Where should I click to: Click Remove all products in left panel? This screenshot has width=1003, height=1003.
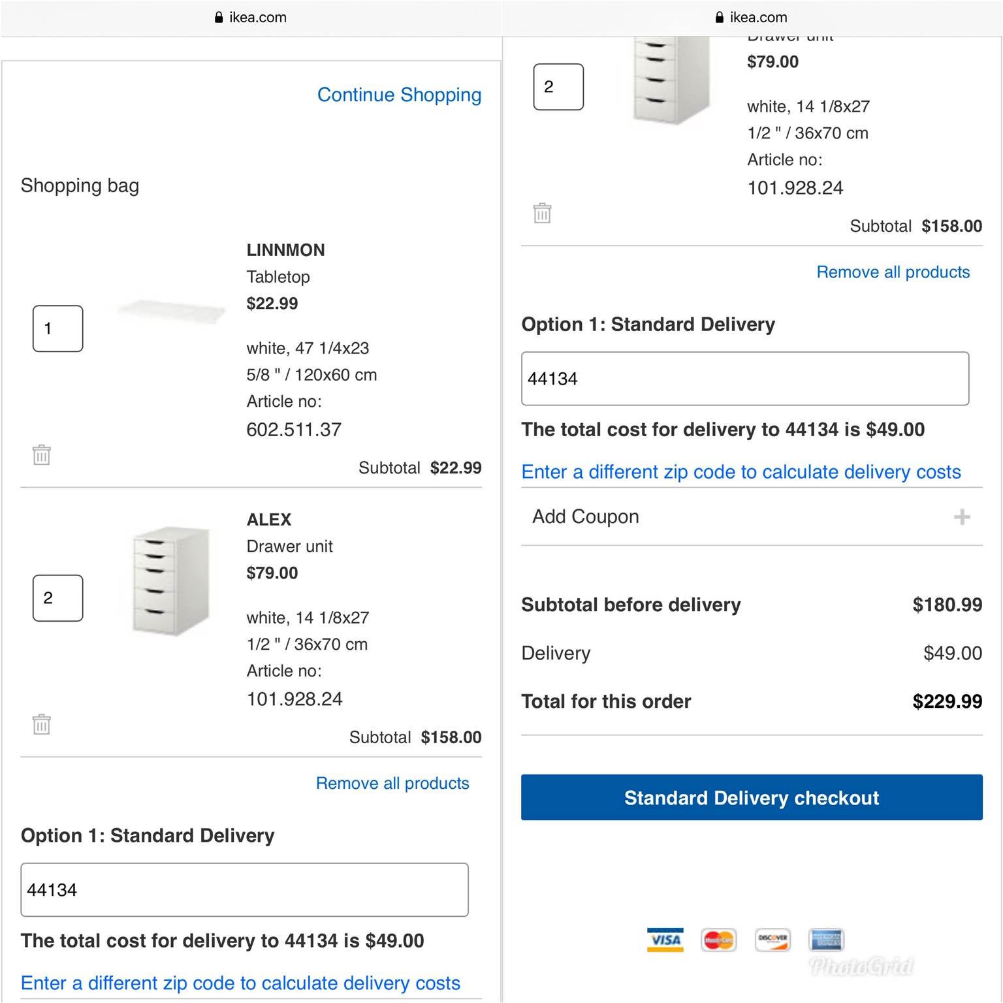coord(392,783)
